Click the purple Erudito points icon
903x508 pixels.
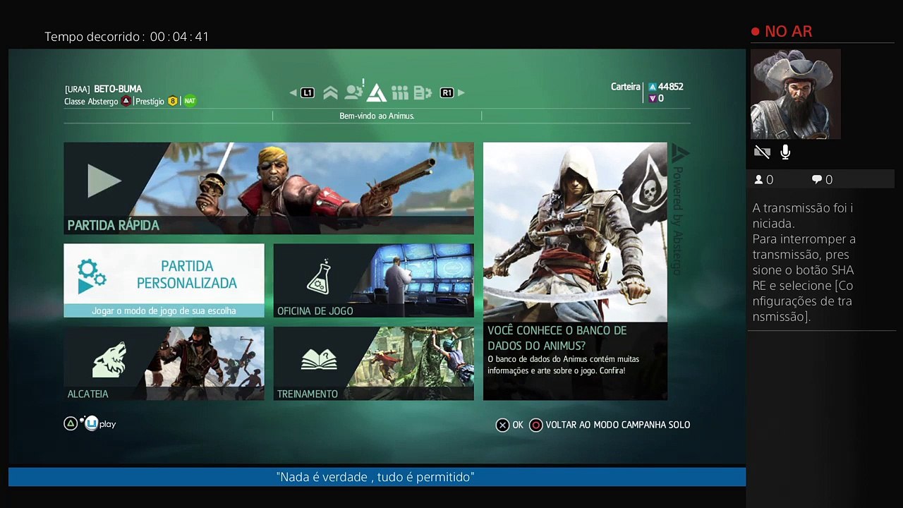point(653,99)
